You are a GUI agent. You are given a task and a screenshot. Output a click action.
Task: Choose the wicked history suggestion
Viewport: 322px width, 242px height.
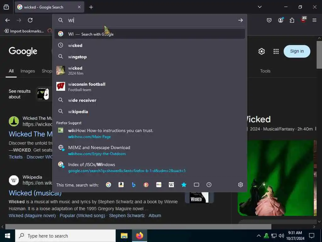click(x=150, y=45)
